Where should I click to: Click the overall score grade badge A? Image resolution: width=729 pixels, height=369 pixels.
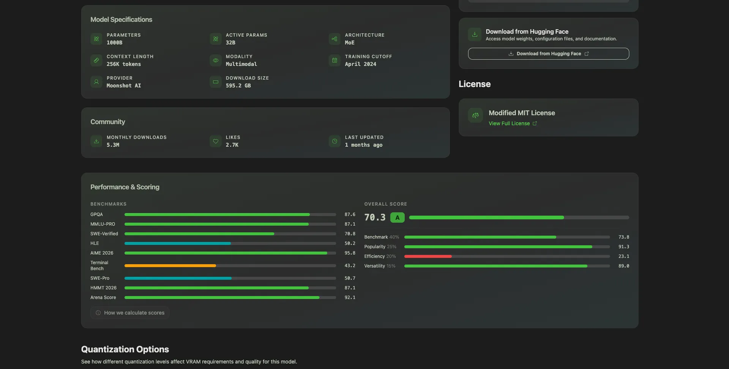pyautogui.click(x=397, y=218)
